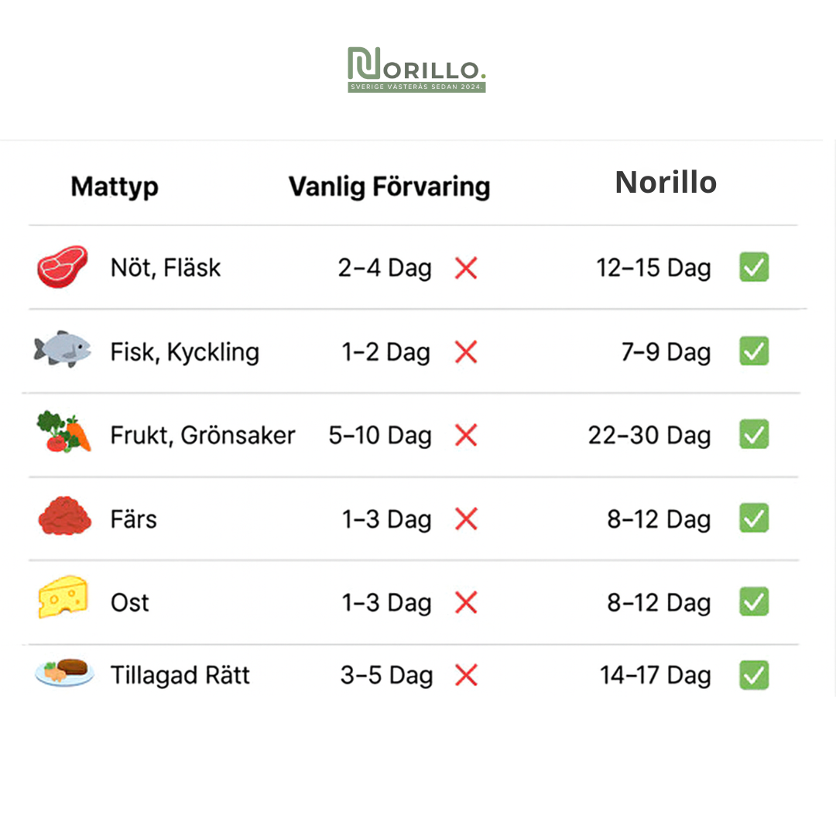Image resolution: width=836 pixels, height=836 pixels.
Task: Click the yellow cheese icon
Action: click(x=63, y=598)
